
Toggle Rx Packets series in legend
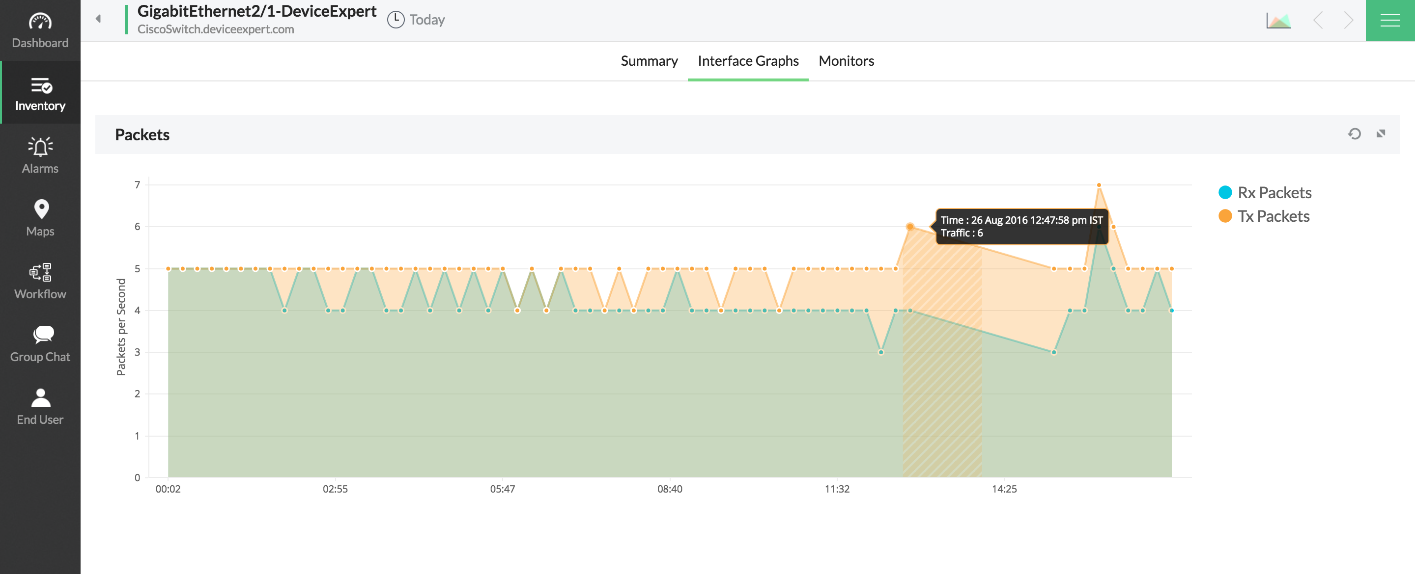1274,193
